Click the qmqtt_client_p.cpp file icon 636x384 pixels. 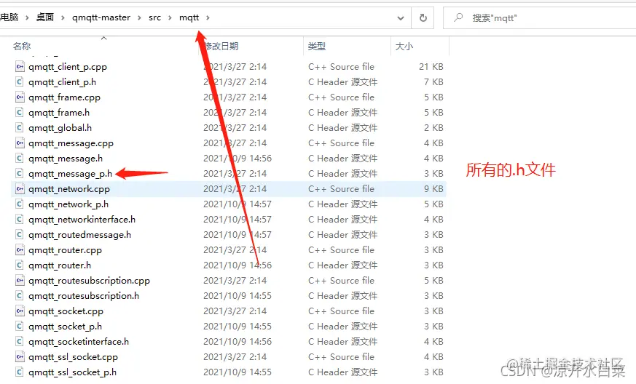pos(20,66)
